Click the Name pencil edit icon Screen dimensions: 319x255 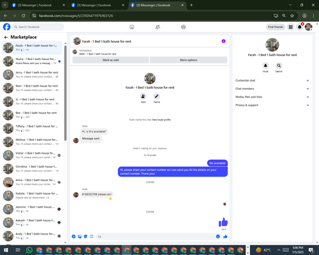coord(156,96)
